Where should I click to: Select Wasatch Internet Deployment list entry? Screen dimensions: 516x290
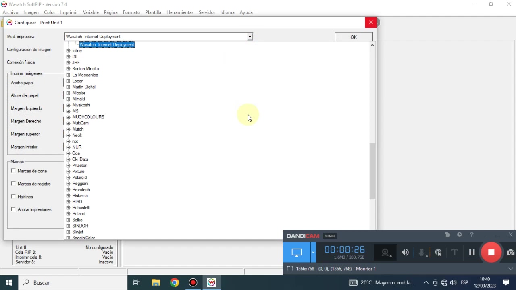[x=107, y=45]
